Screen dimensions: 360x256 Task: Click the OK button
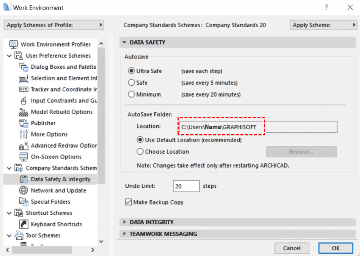pos(336,248)
